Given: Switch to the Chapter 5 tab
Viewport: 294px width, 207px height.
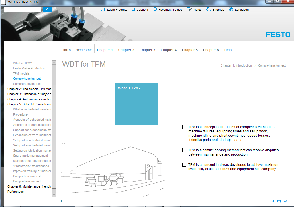Looking at the screenshot, I should click(190, 50).
